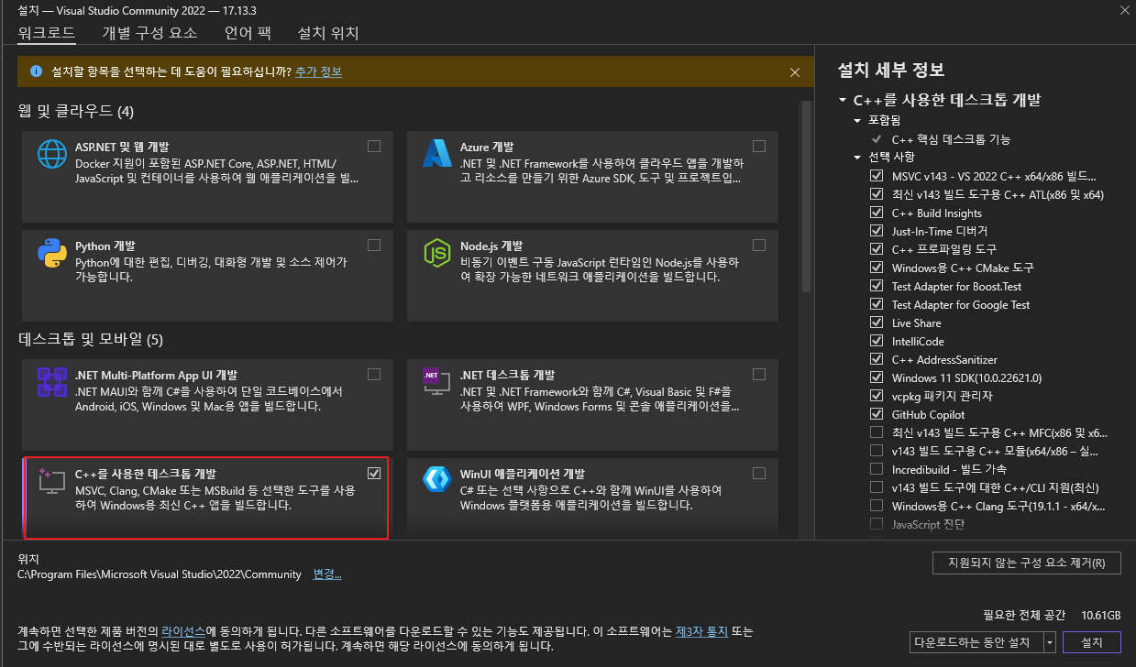The height and width of the screenshot is (667, 1136).
Task: Uncheck Windows용 C++ CMake 도구 option
Action: click(x=877, y=268)
